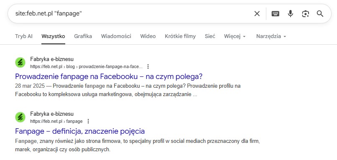Viewport: 337px width, 160px height.
Task: Click the green favicon of second result
Action: [x=20, y=117]
